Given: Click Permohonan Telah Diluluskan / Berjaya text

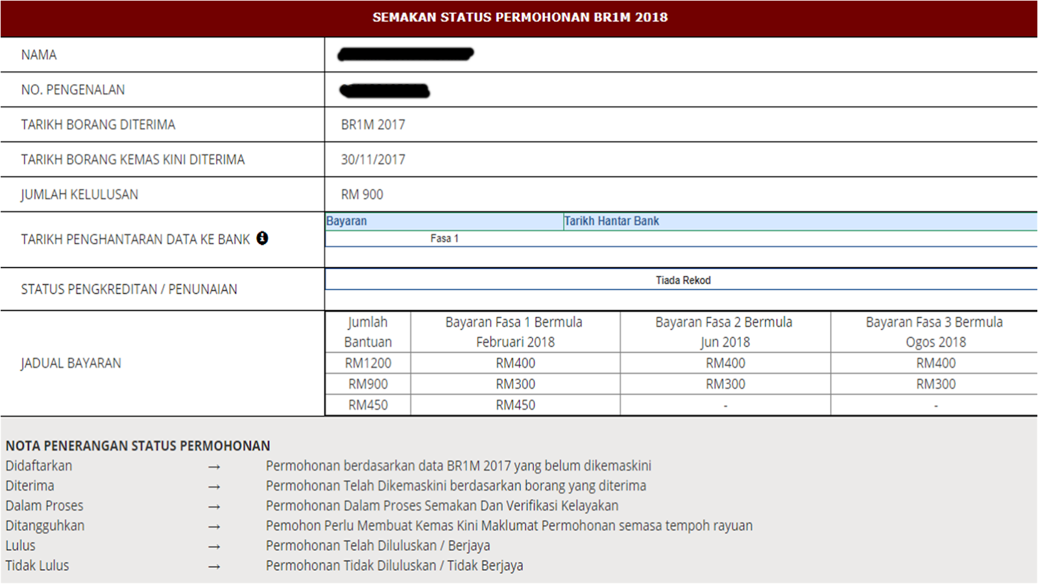Looking at the screenshot, I should [378, 546].
